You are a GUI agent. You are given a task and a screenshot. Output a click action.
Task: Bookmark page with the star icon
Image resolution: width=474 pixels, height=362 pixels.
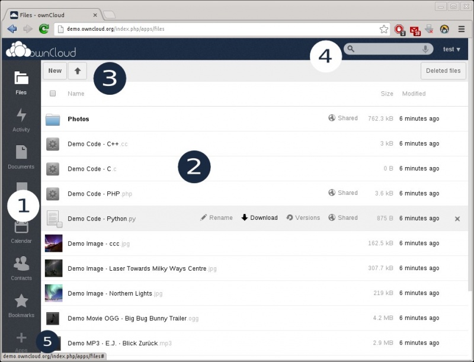(383, 29)
